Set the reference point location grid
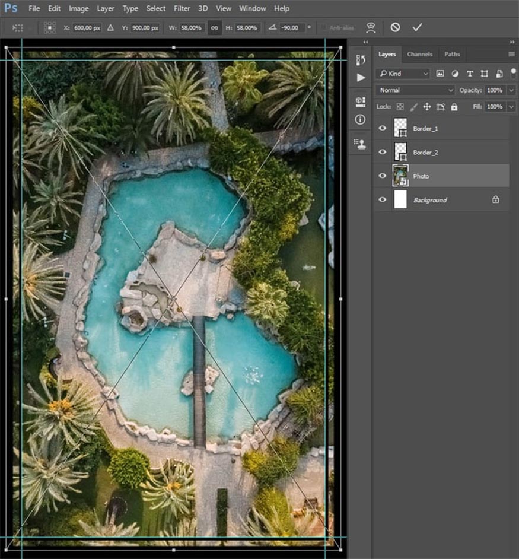Screen dimensions: 519x559 [x=50, y=27]
